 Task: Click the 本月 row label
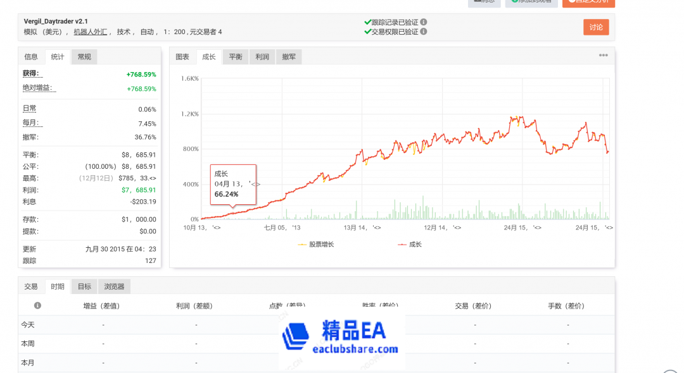28,362
